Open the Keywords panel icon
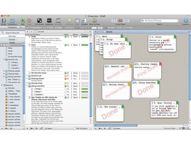Screen dimensions: 191x143 point(49,21)
